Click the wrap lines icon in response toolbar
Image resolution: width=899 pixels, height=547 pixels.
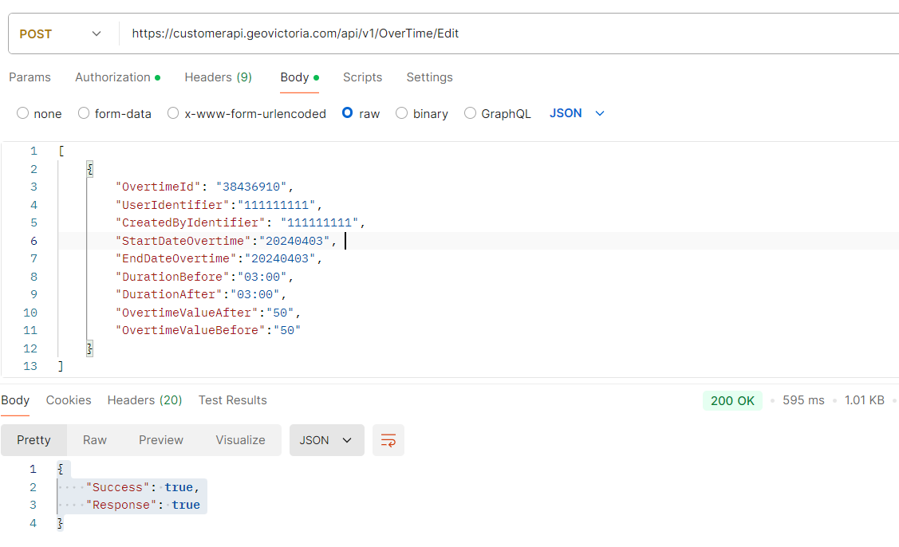[x=388, y=440]
